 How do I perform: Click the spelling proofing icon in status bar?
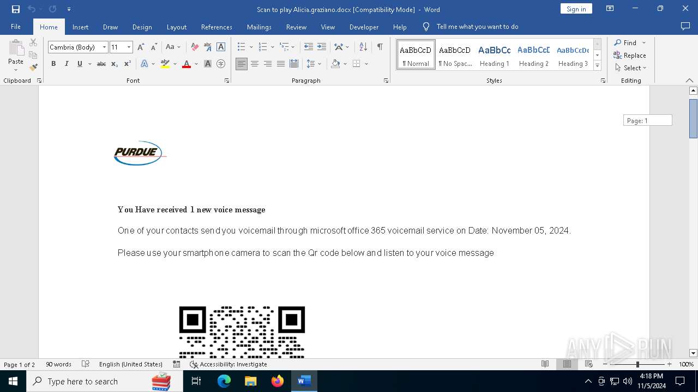click(86, 364)
